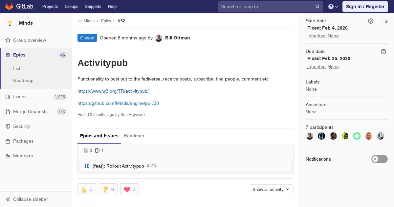Image resolution: width=394 pixels, height=207 pixels.
Task: Open Show all activity dropdown
Action: (x=271, y=189)
